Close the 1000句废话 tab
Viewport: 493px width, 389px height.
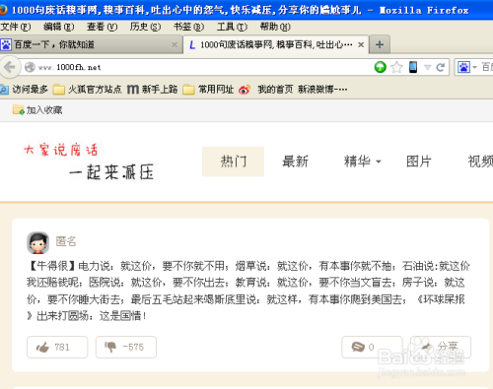coord(361,44)
